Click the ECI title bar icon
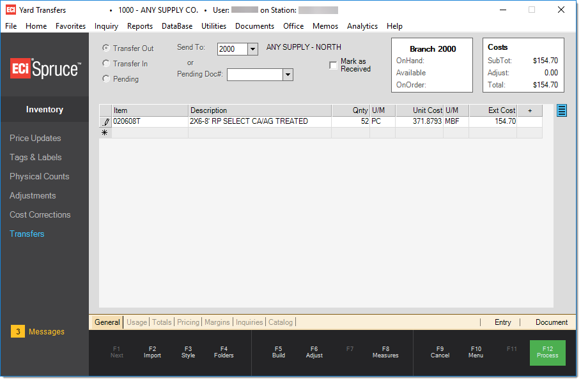 click(x=11, y=10)
